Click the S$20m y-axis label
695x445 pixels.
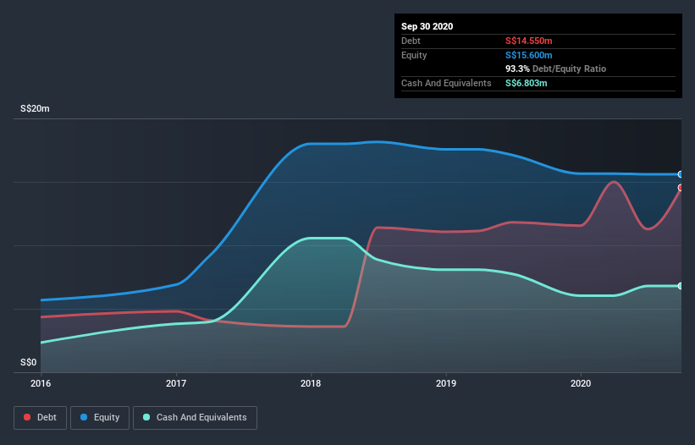click(x=35, y=108)
